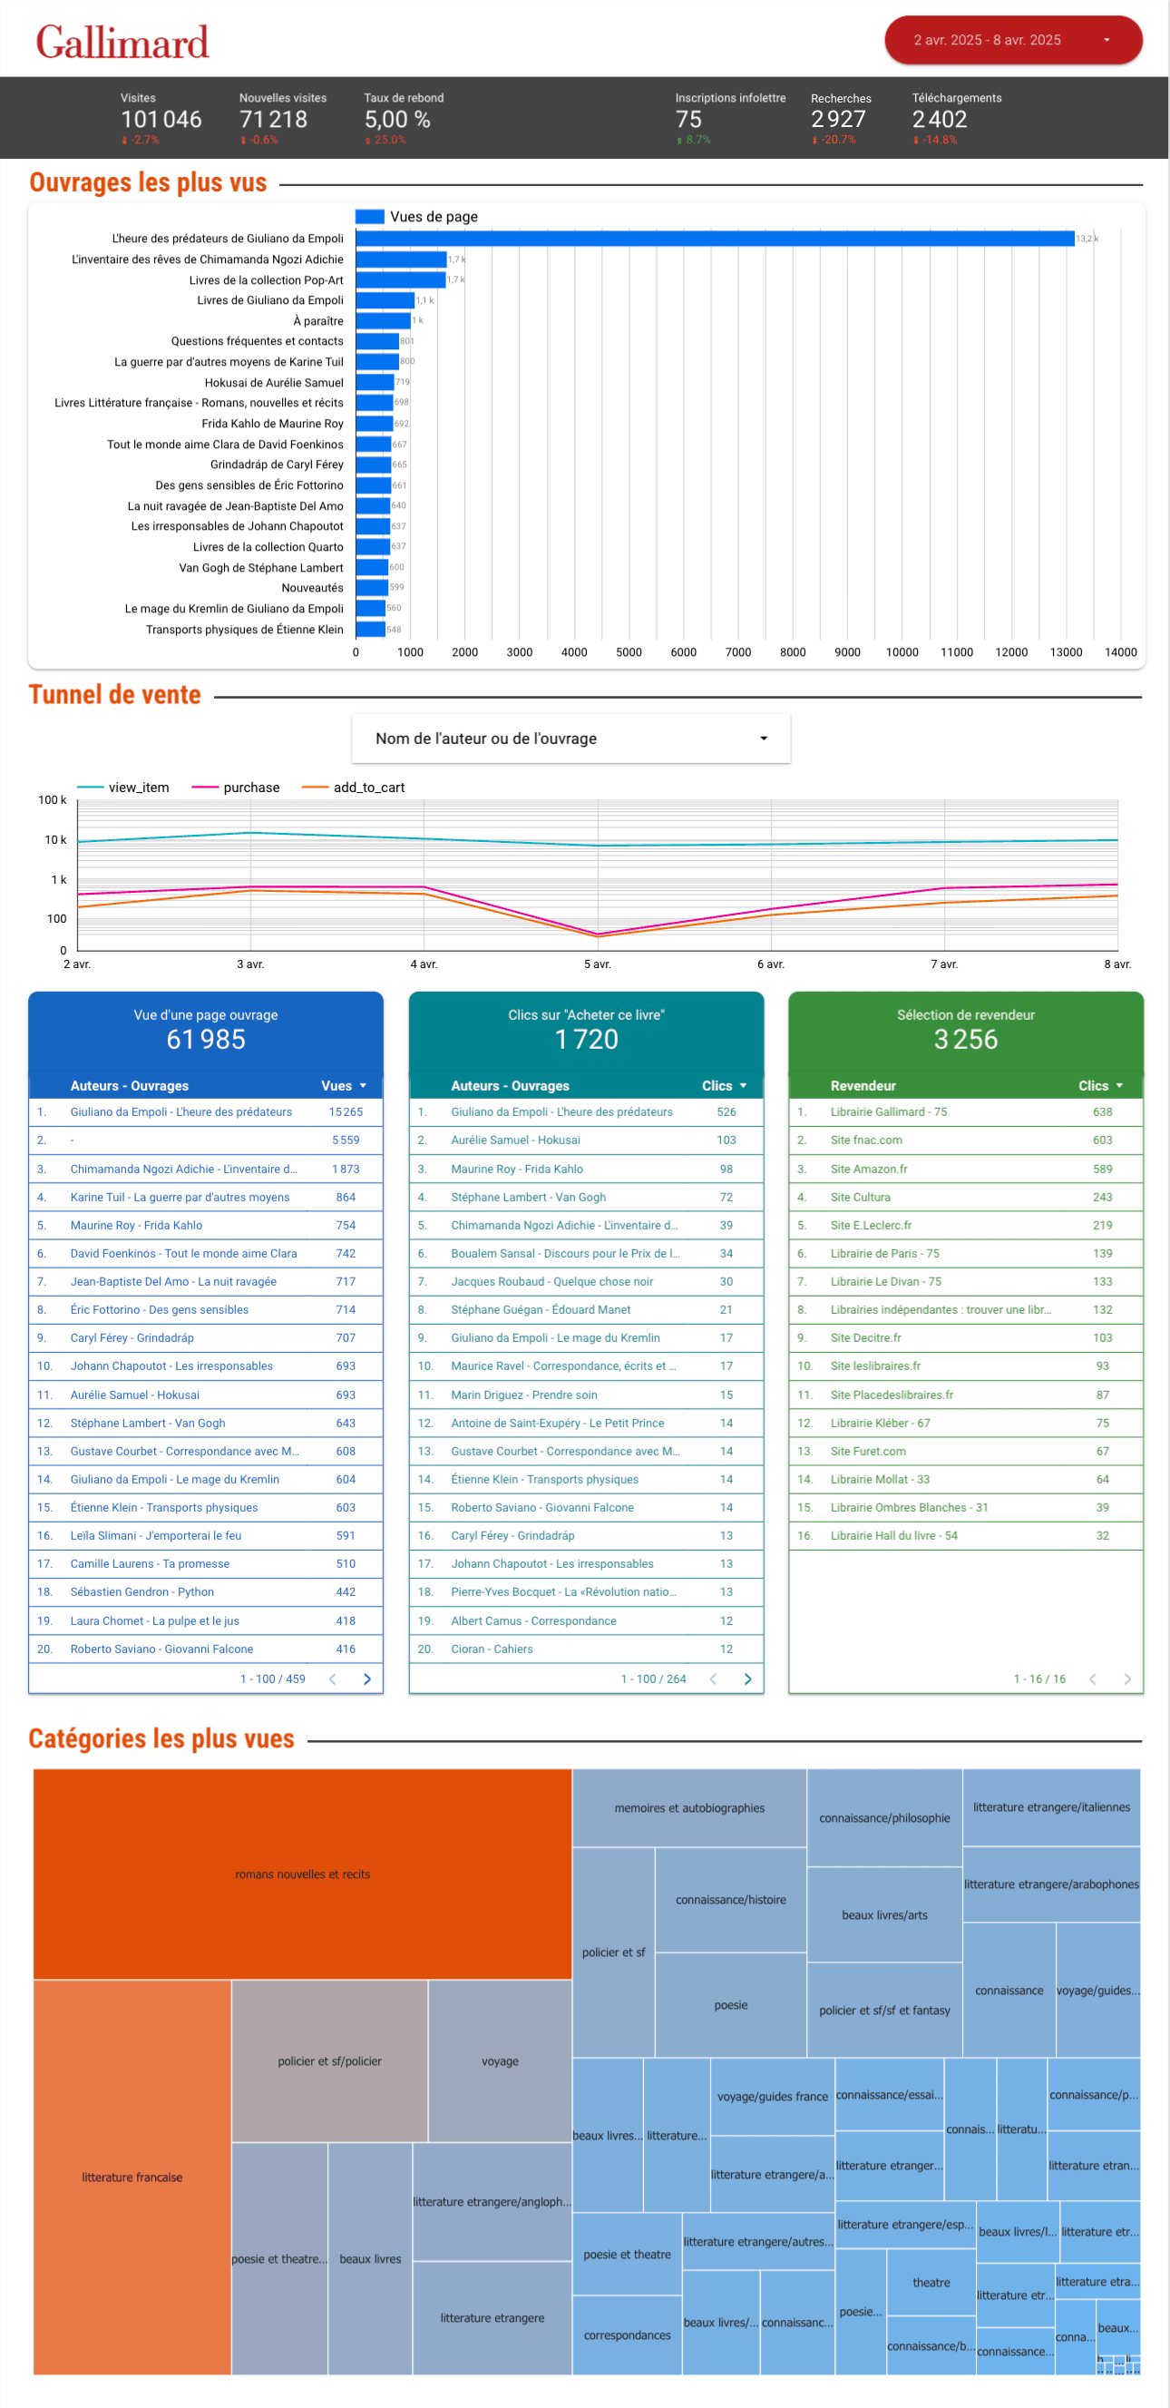
Task: Click the 'Vues de page' legend color swatch
Action: point(370,216)
